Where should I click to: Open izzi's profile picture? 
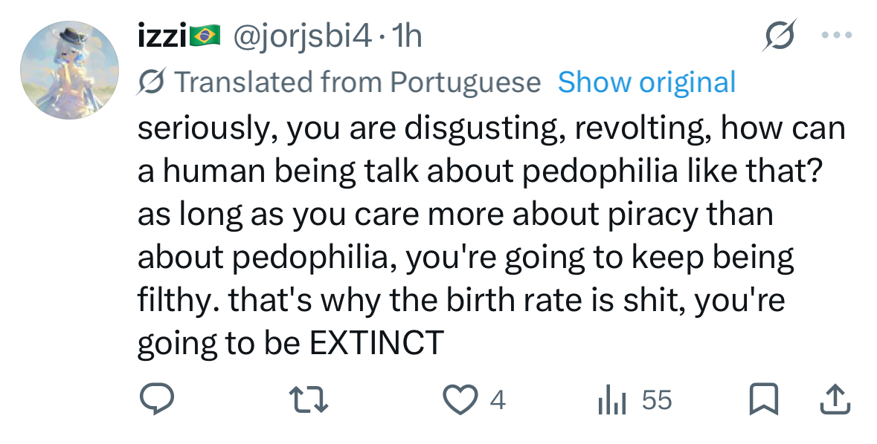coord(69,71)
